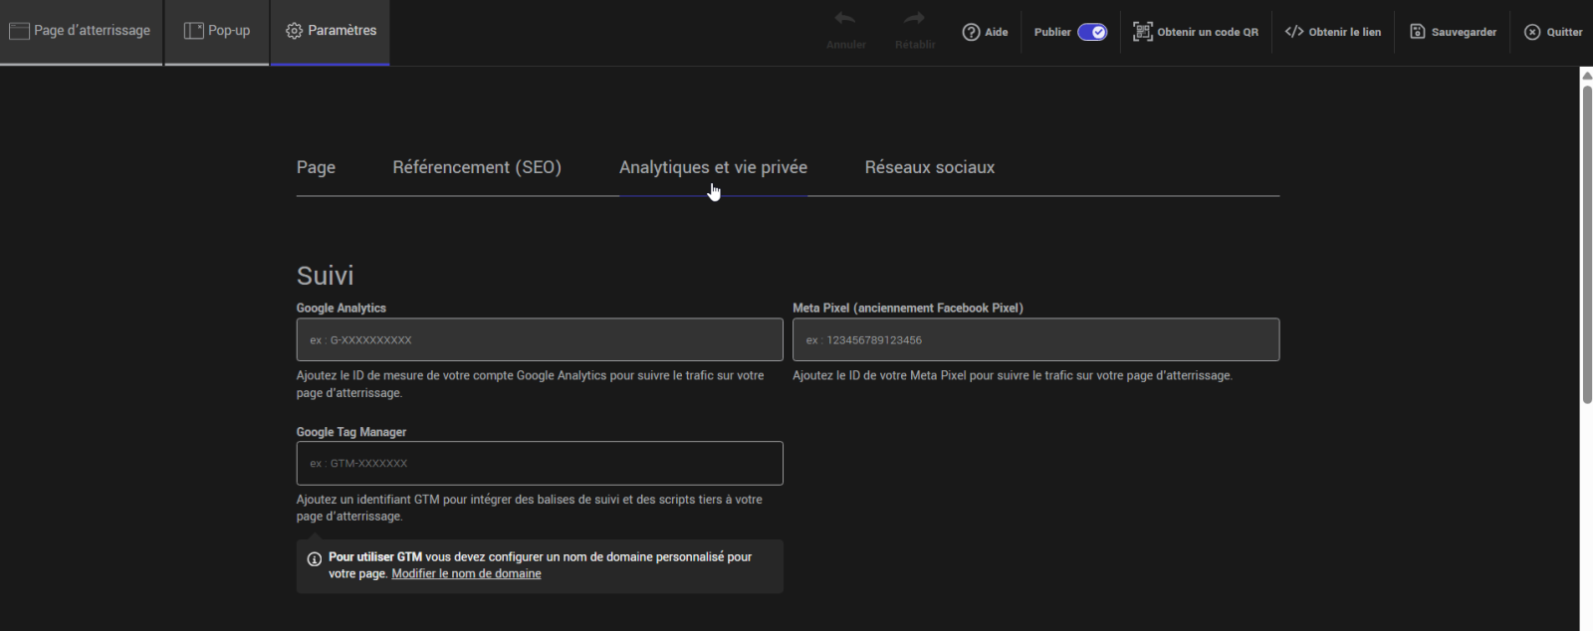Open the Page d'atterrissage tab

(x=81, y=31)
